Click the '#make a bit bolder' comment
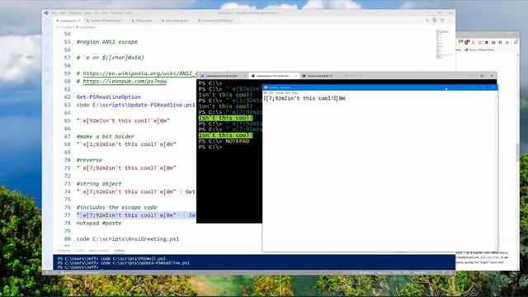 106,136
